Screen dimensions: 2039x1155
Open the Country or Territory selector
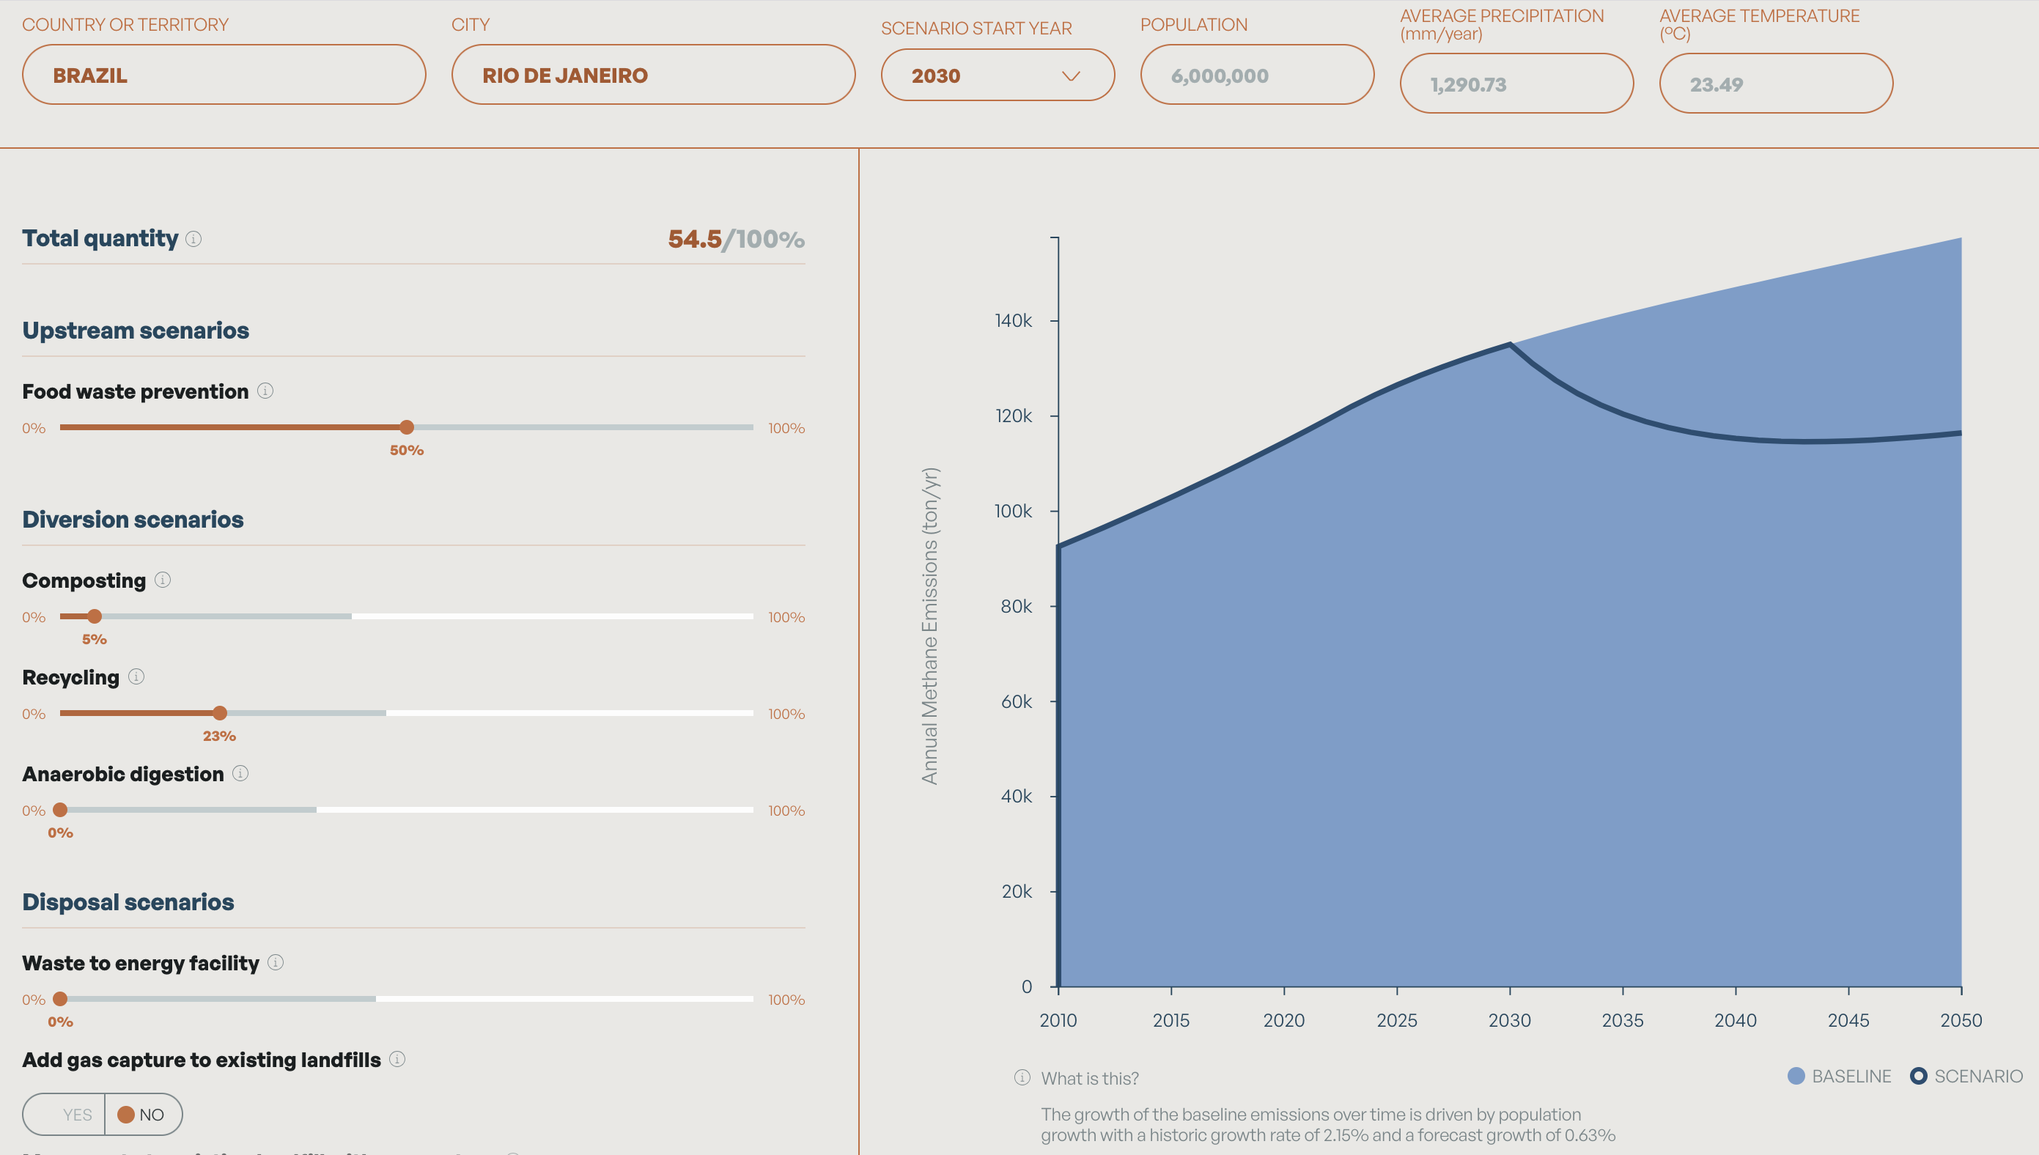[224, 75]
